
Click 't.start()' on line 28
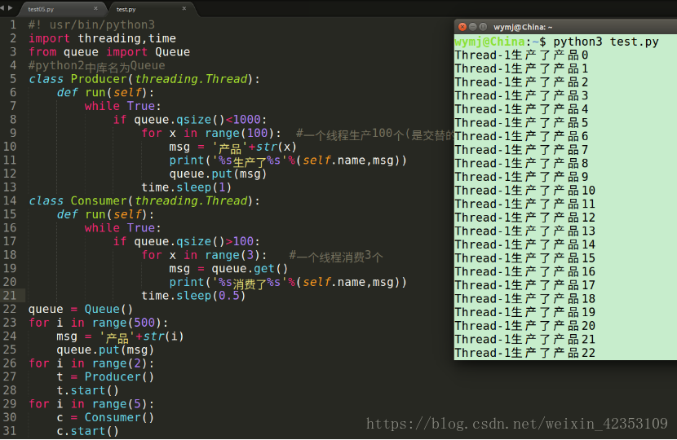87,391
